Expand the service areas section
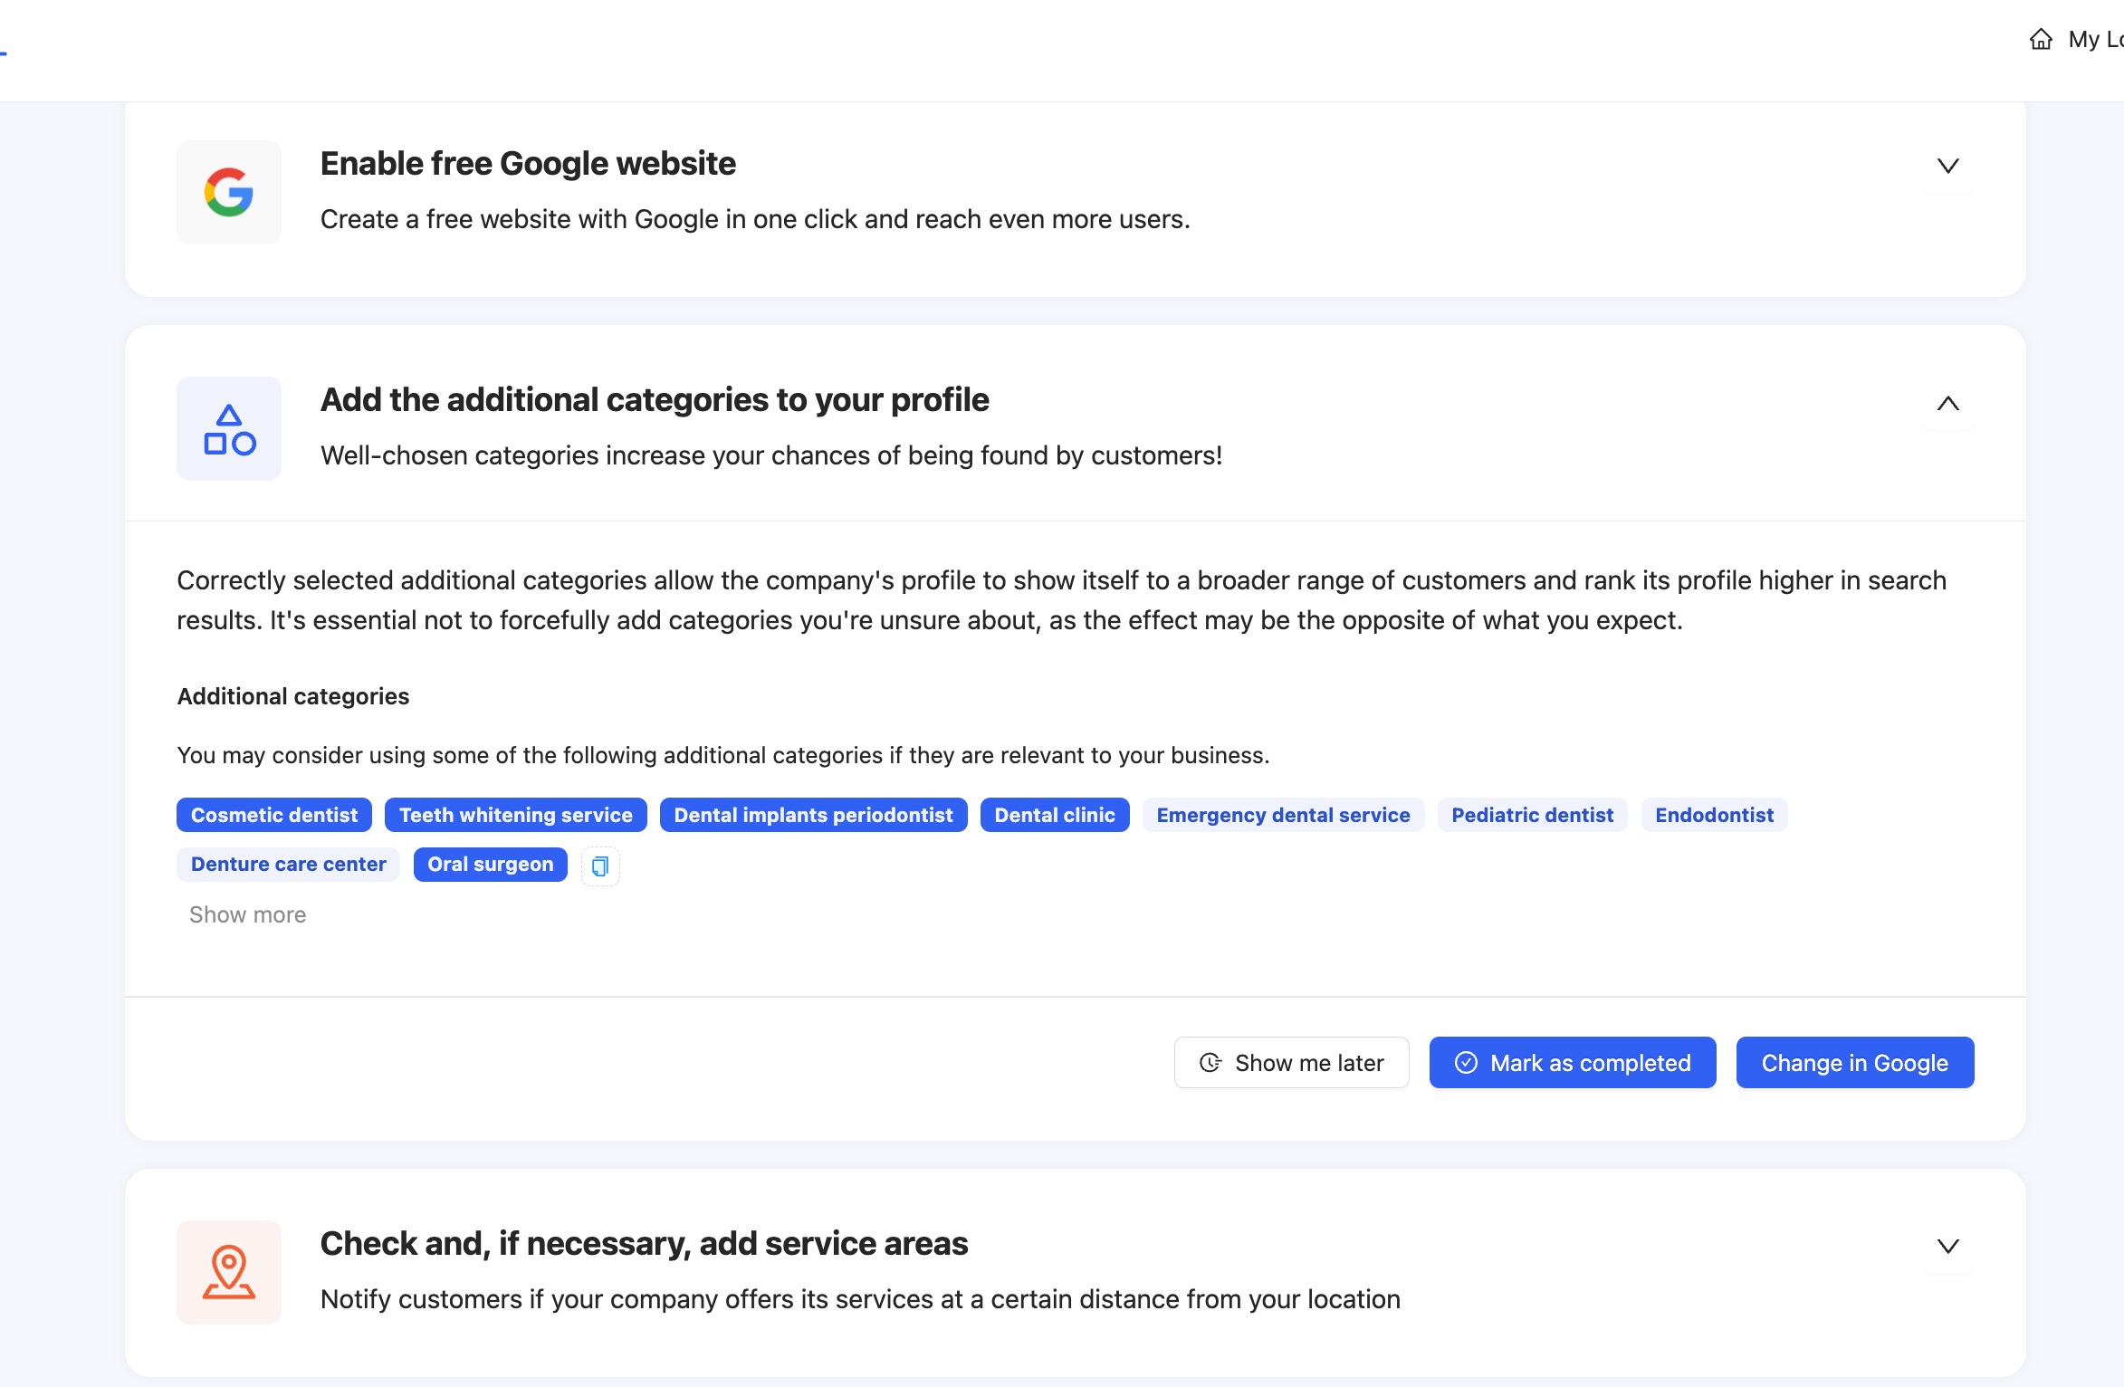The image size is (2124, 1387). click(1947, 1246)
